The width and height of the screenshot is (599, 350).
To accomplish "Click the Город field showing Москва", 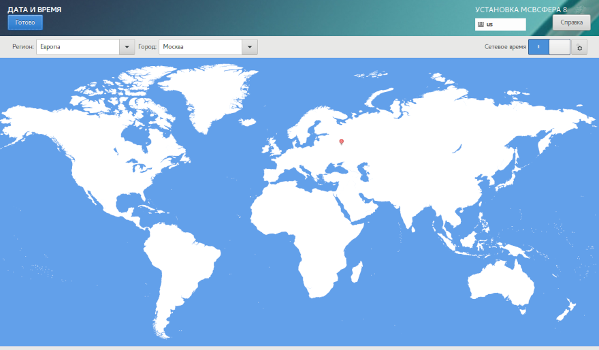I will (x=200, y=47).
